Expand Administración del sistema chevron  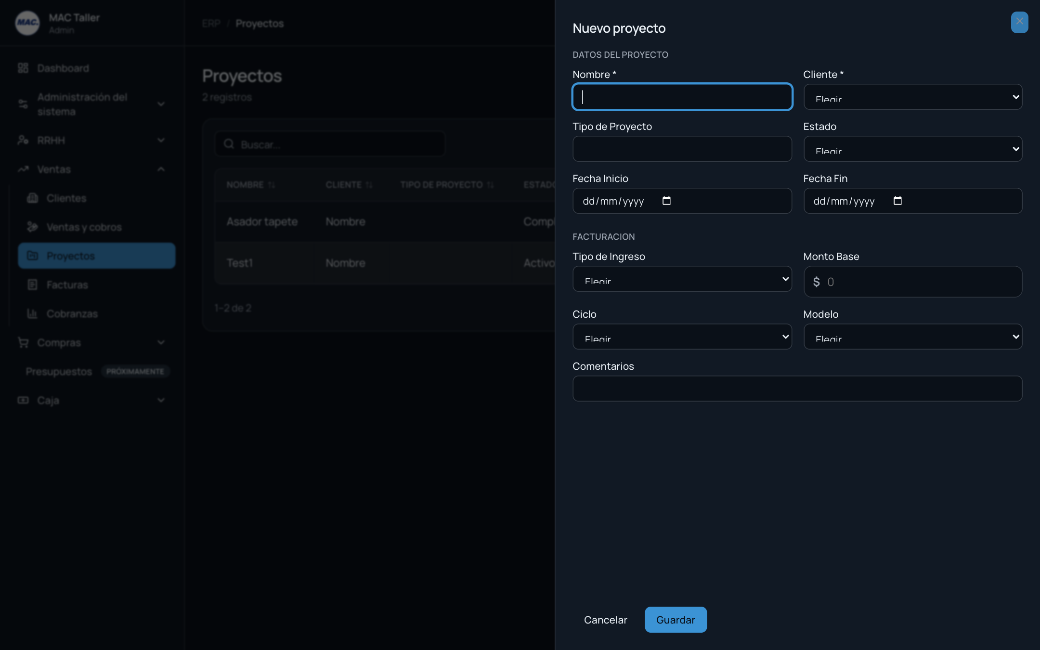click(x=161, y=104)
